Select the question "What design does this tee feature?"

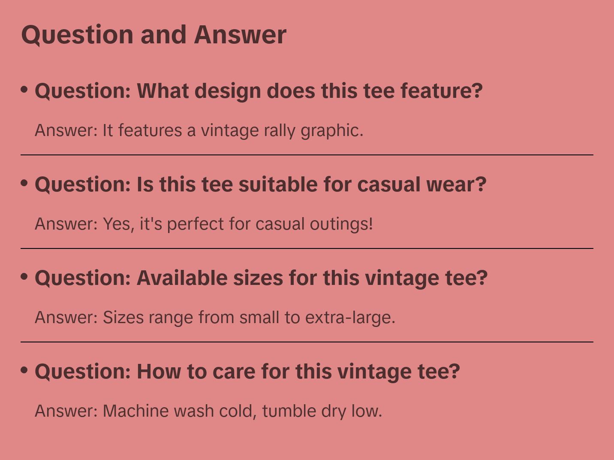coord(259,91)
